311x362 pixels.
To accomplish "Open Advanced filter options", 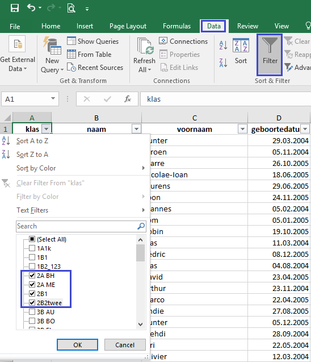I will tap(297, 68).
